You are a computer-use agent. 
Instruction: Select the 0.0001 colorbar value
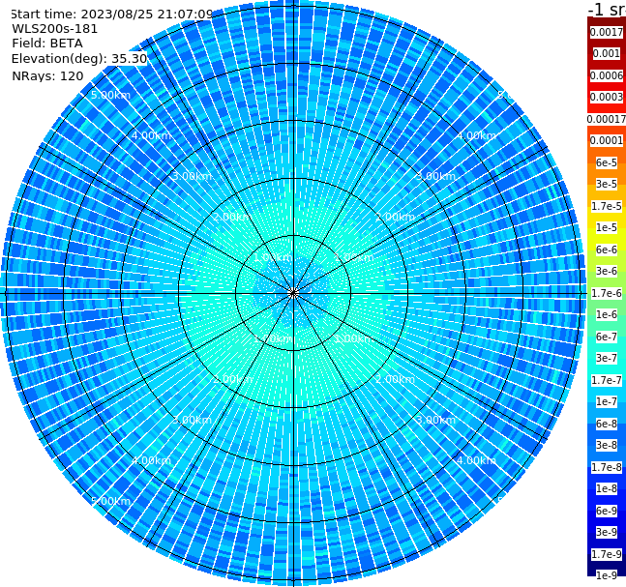pos(607,140)
